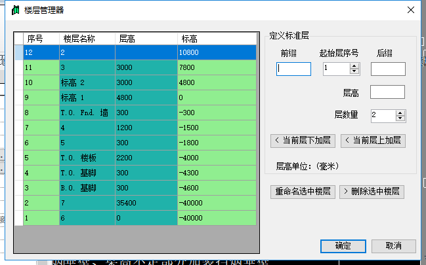Click the 层数量 number field
The image size is (426, 265).
coord(383,116)
